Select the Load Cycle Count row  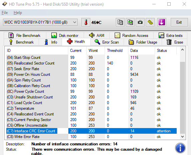pyautogui.click(x=91, y=103)
